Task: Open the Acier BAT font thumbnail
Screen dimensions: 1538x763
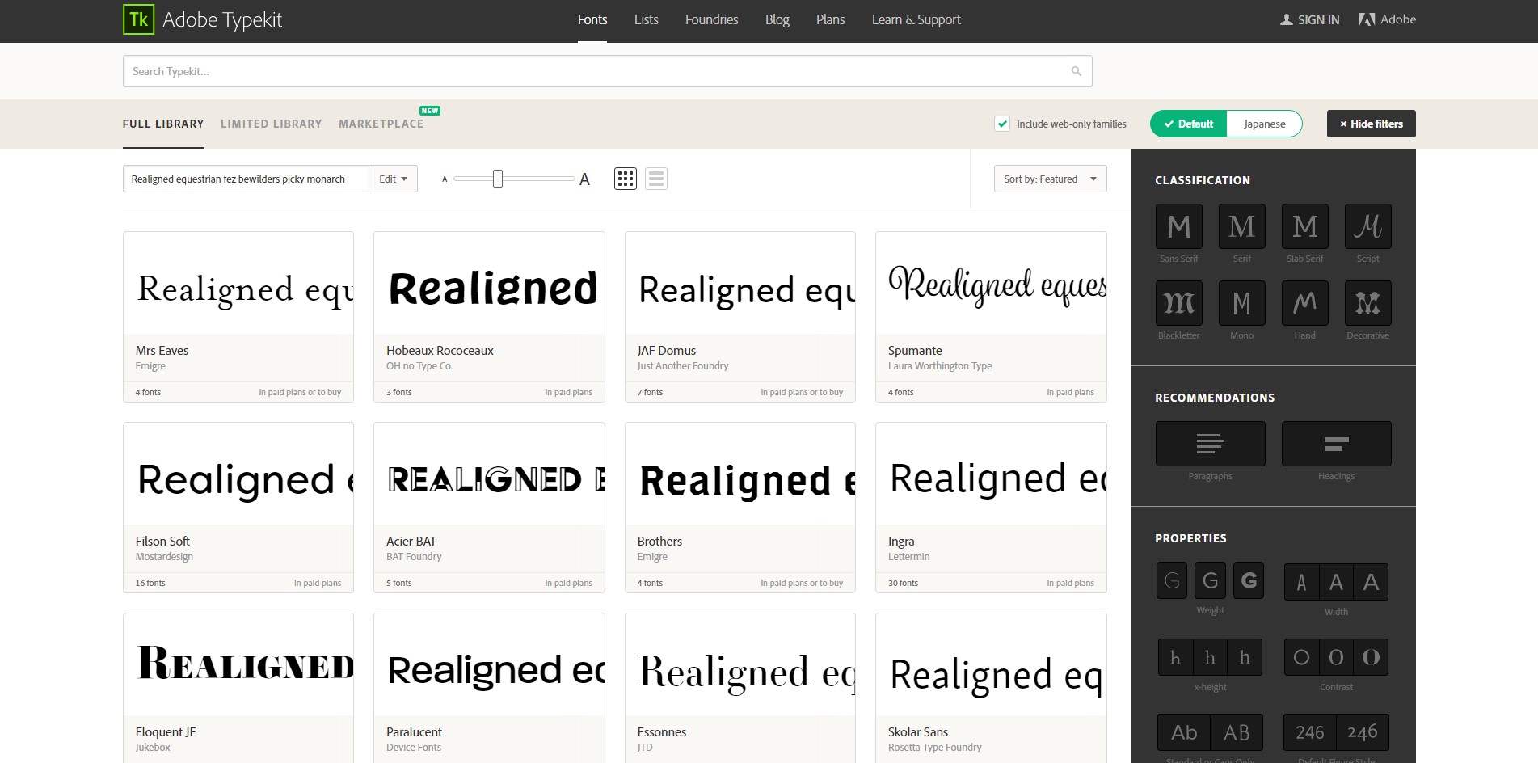Action: coord(489,474)
